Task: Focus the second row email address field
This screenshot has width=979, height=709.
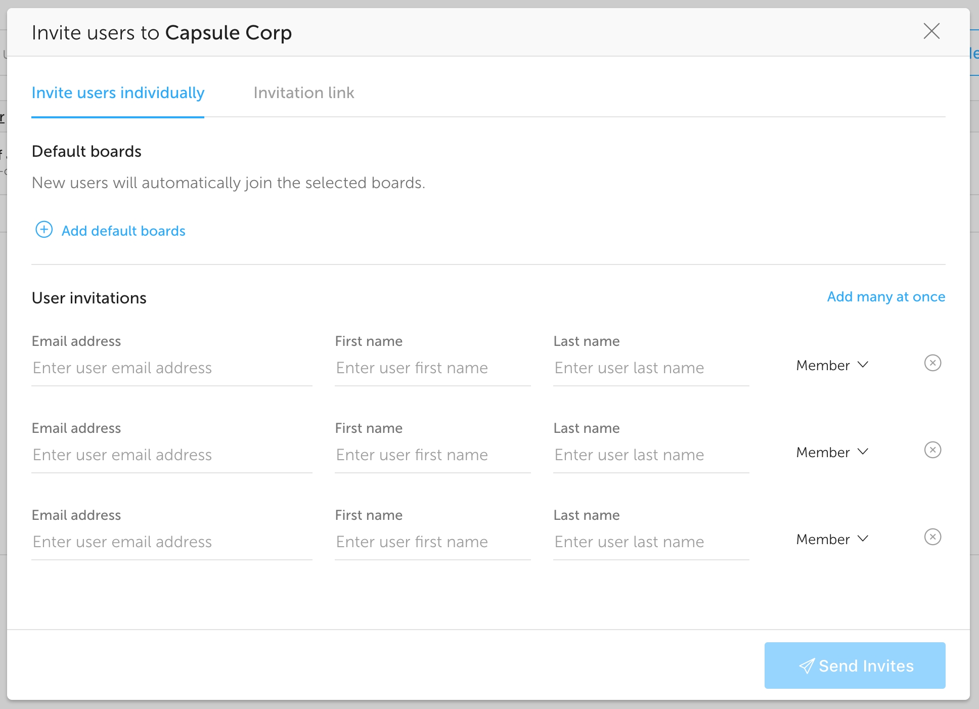Action: click(x=171, y=455)
